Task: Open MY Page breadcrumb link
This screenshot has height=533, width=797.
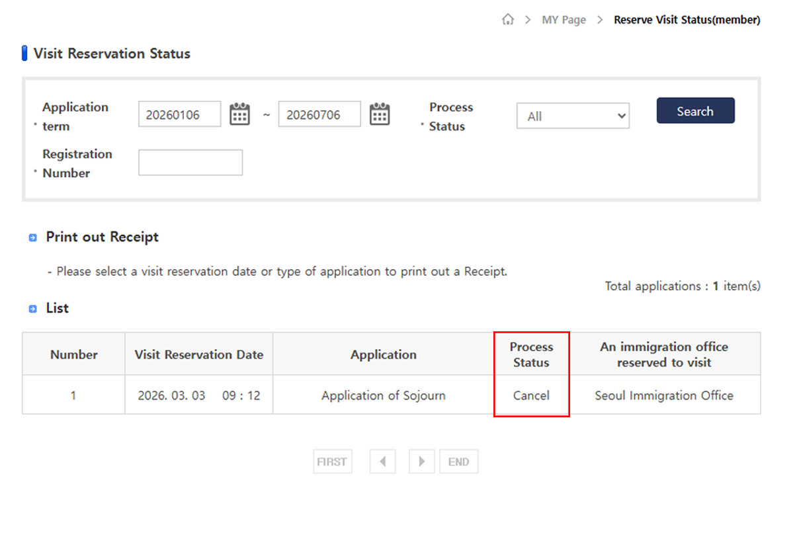Action: [x=564, y=20]
